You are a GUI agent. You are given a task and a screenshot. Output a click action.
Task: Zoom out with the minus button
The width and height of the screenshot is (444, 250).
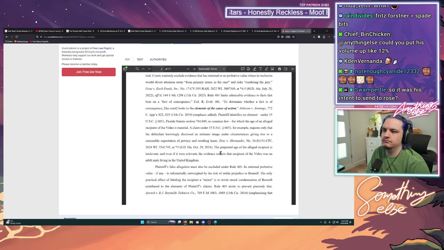188,69
